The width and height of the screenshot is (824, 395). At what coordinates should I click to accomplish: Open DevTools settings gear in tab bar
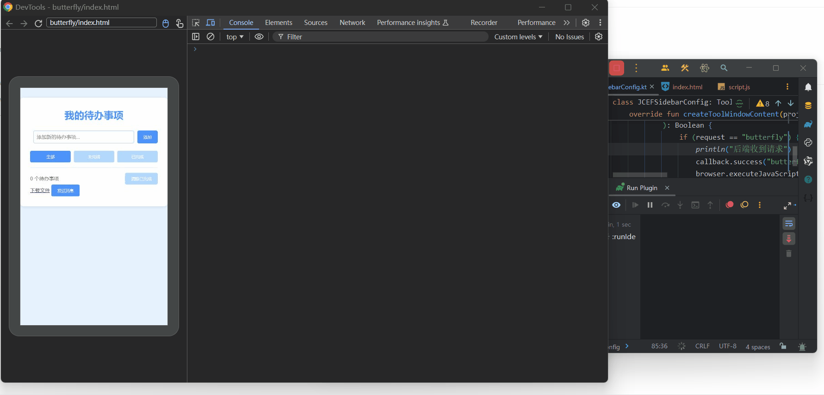click(x=586, y=23)
